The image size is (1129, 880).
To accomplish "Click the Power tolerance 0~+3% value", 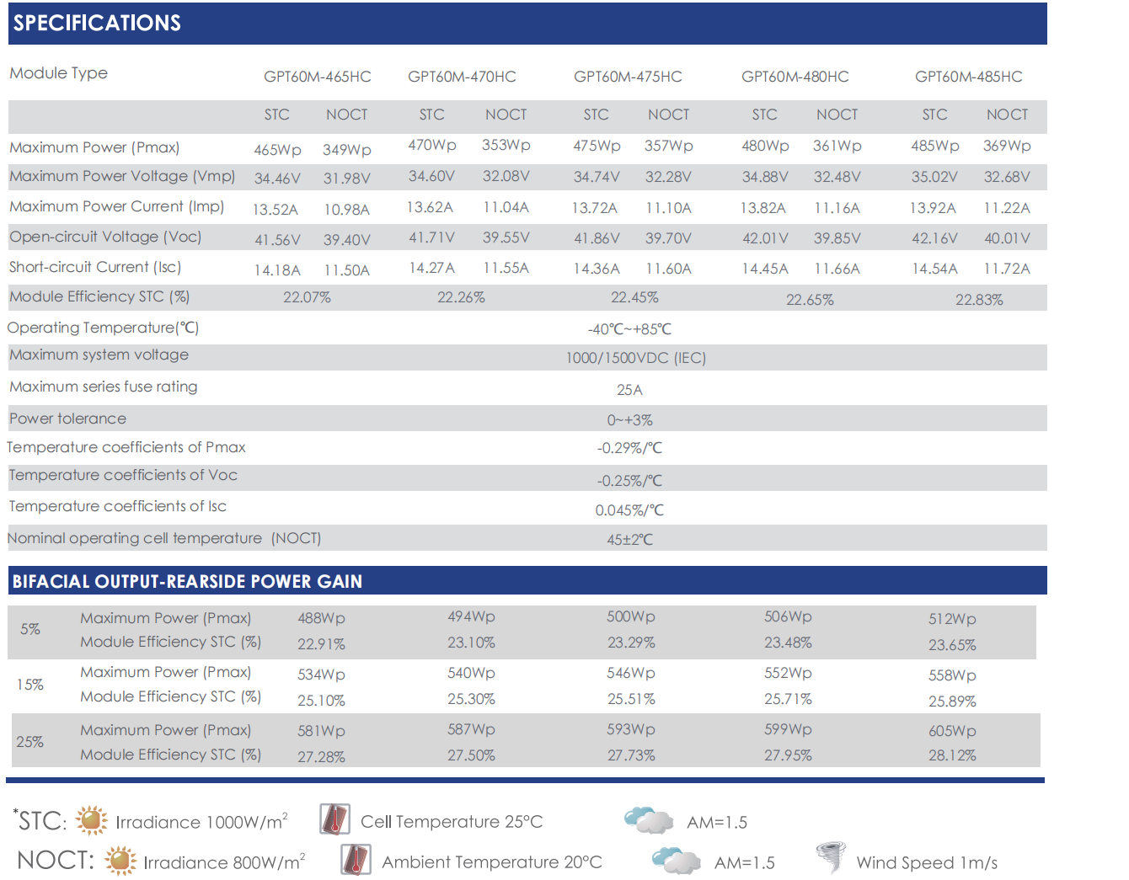I will tap(629, 420).
